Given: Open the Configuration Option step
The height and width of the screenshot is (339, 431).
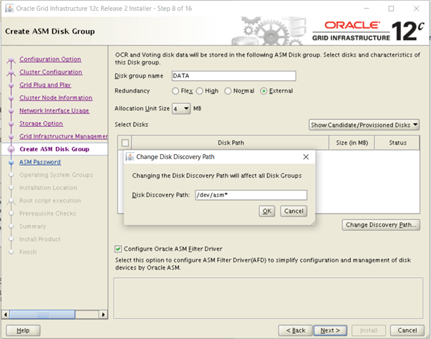Looking at the screenshot, I should tap(50, 59).
